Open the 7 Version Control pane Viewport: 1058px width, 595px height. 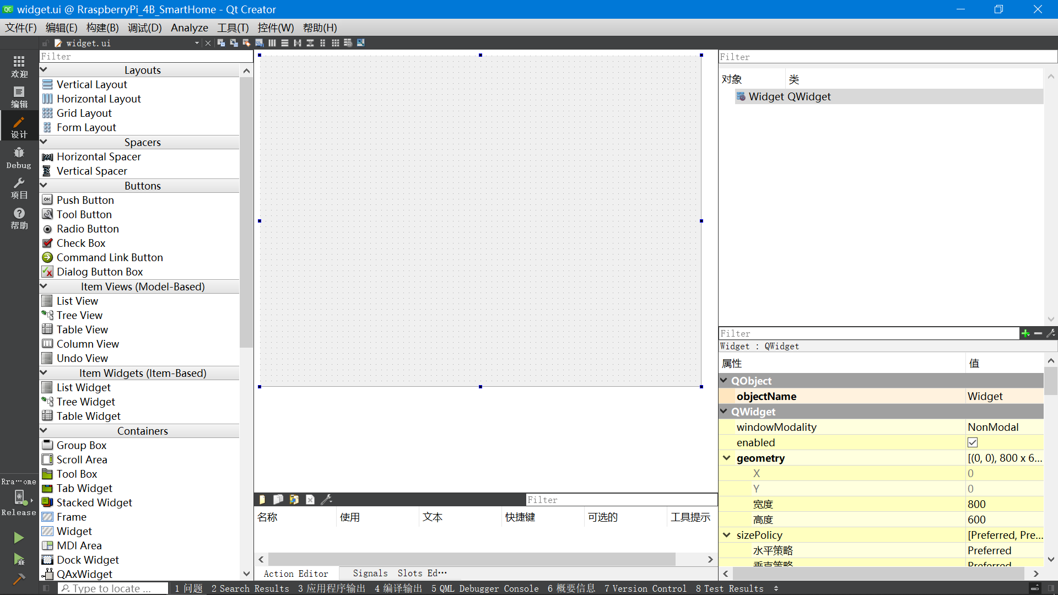(x=645, y=588)
